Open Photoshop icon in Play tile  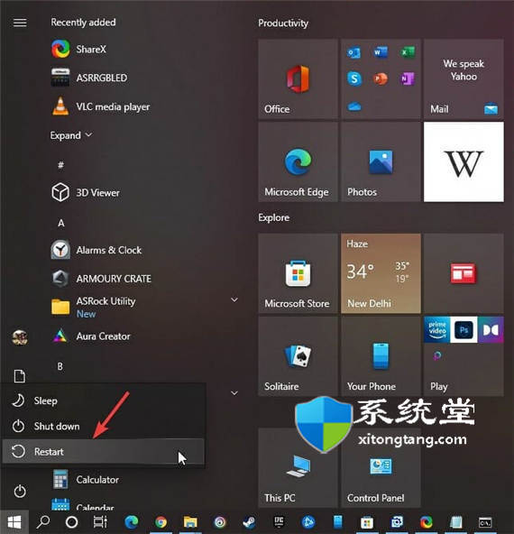tap(464, 329)
